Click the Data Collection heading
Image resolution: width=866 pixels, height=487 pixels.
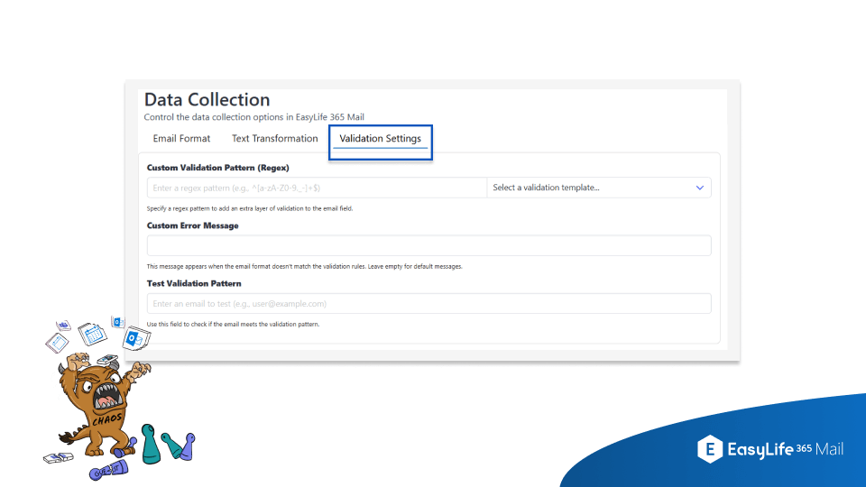tap(207, 100)
